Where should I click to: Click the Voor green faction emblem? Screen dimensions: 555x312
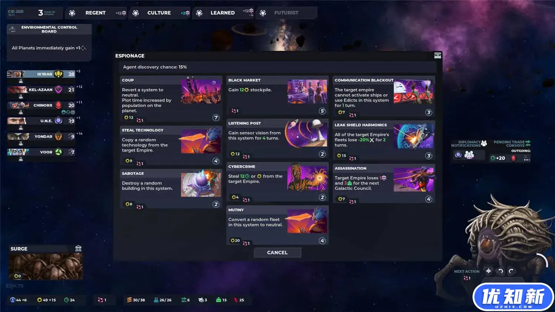click(x=58, y=152)
